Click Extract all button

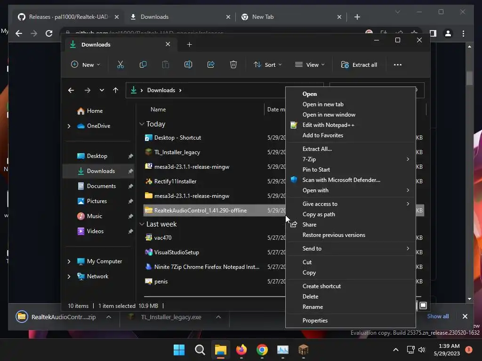pyautogui.click(x=359, y=65)
